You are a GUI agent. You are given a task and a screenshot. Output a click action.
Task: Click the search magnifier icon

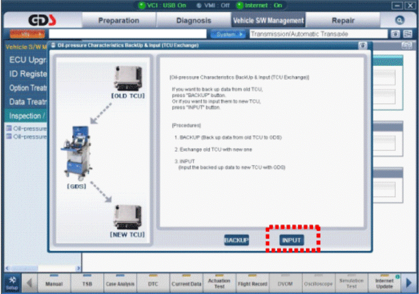(399, 20)
